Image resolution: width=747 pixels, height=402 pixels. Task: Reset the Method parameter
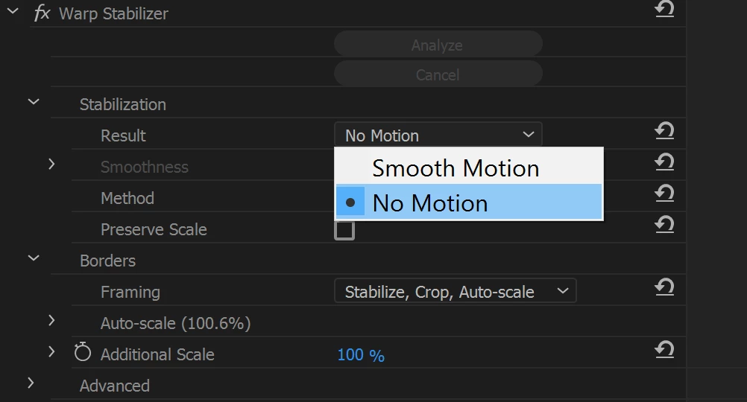click(x=664, y=193)
